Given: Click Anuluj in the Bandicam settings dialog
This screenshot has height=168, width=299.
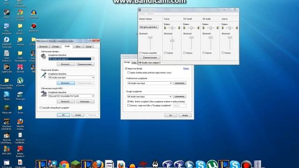Looking at the screenshot, I should [x=185, y=115].
